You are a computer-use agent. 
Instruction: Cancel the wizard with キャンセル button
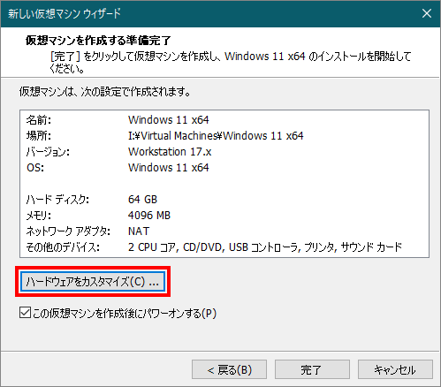point(395,369)
